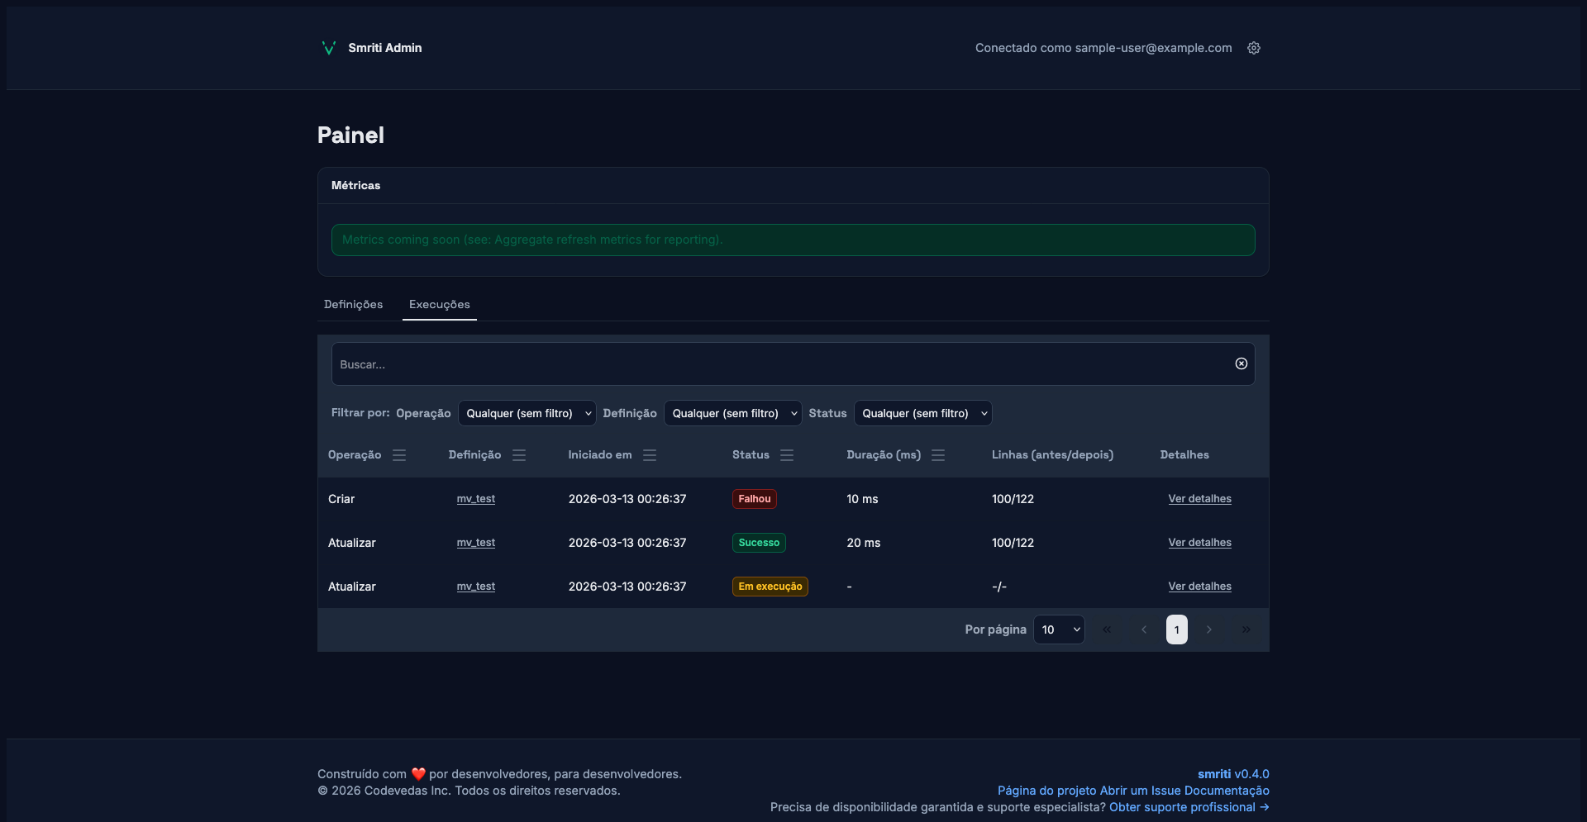Open the Definição column menu icon
Viewport: 1587px width, 822px height.
[x=519, y=455]
